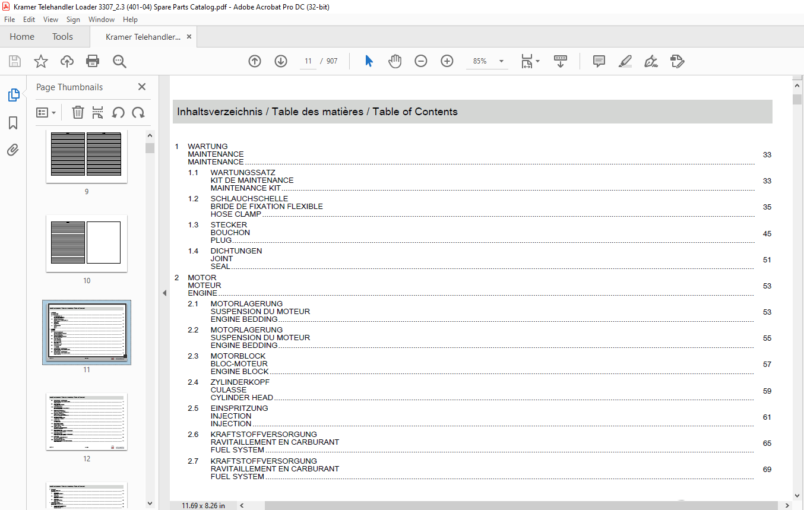Click the page number field showing 11

click(x=308, y=61)
